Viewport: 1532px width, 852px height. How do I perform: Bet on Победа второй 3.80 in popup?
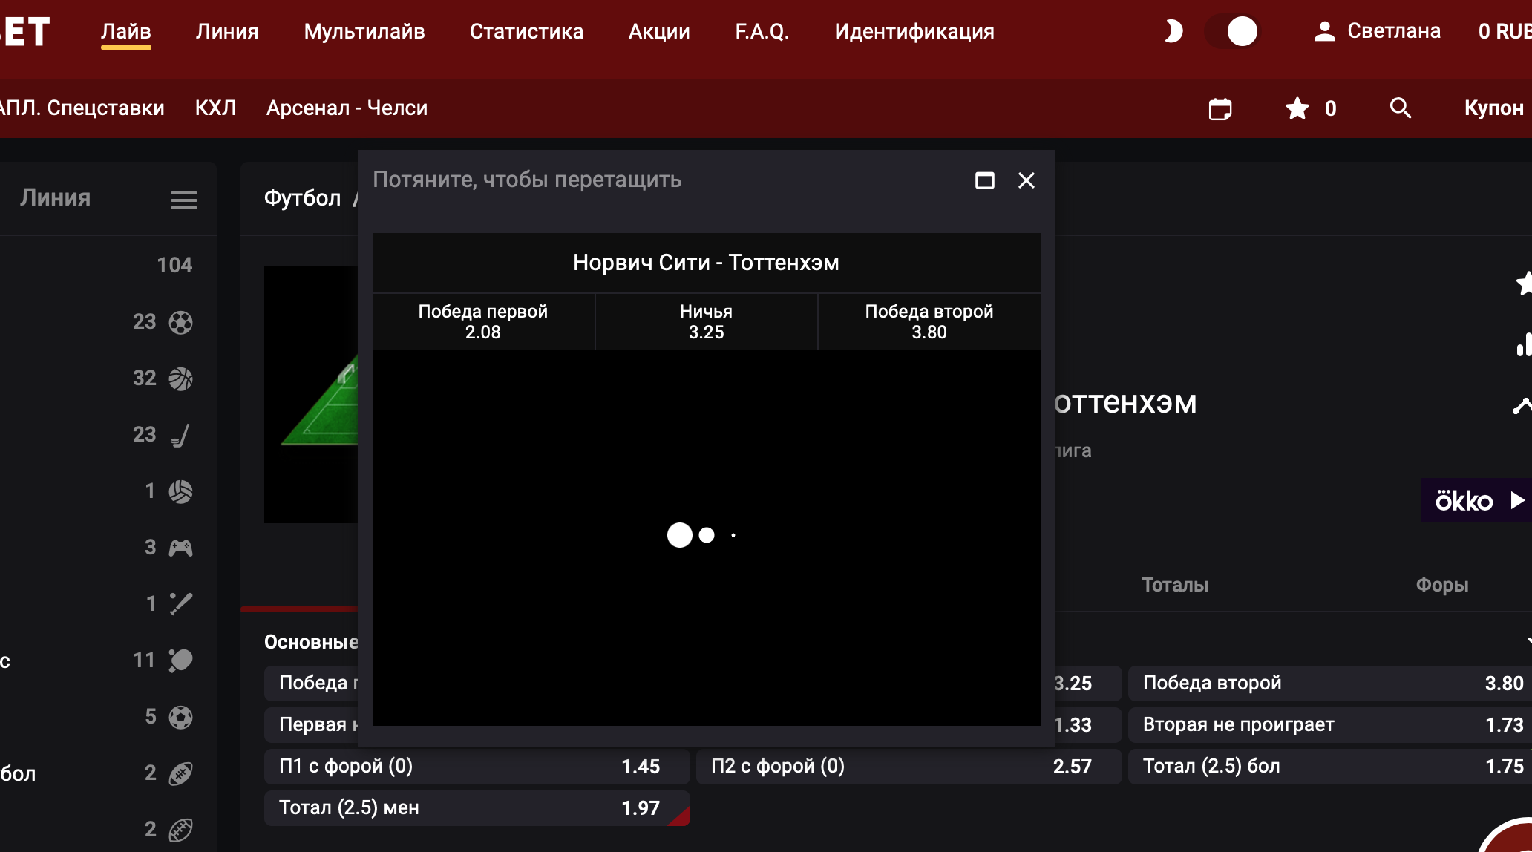click(929, 321)
